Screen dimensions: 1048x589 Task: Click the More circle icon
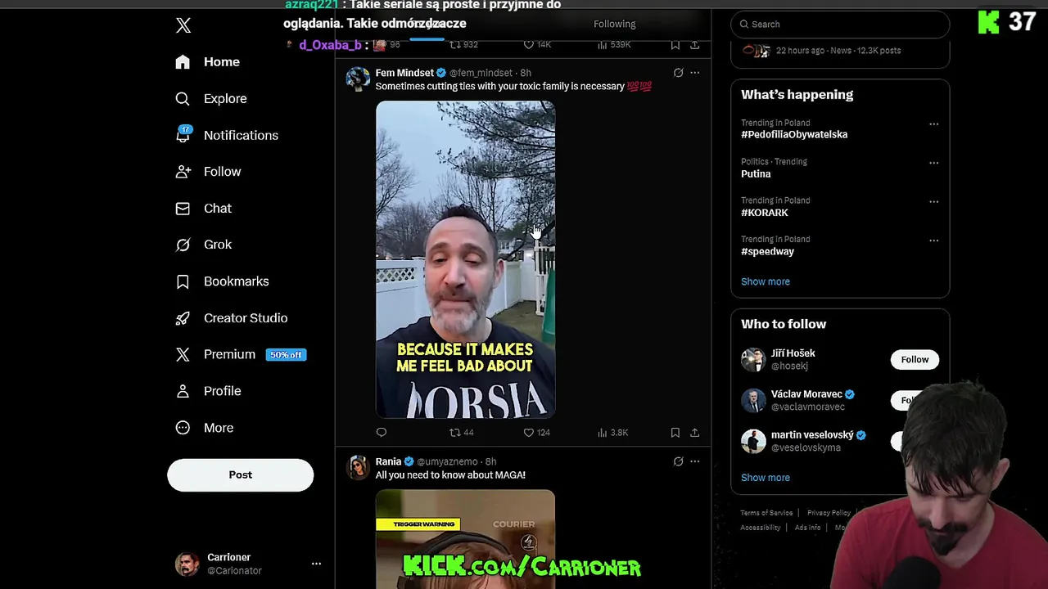point(183,428)
